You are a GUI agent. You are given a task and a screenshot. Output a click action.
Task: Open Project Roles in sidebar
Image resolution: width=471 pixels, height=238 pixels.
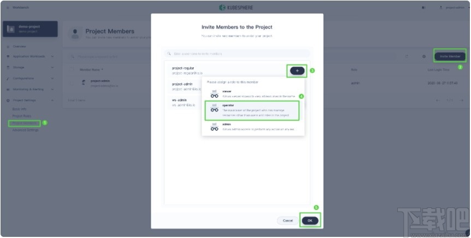tap(22, 116)
